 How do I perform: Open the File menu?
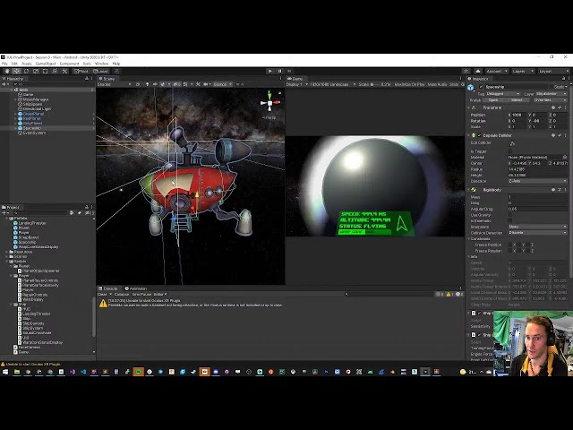(4, 64)
